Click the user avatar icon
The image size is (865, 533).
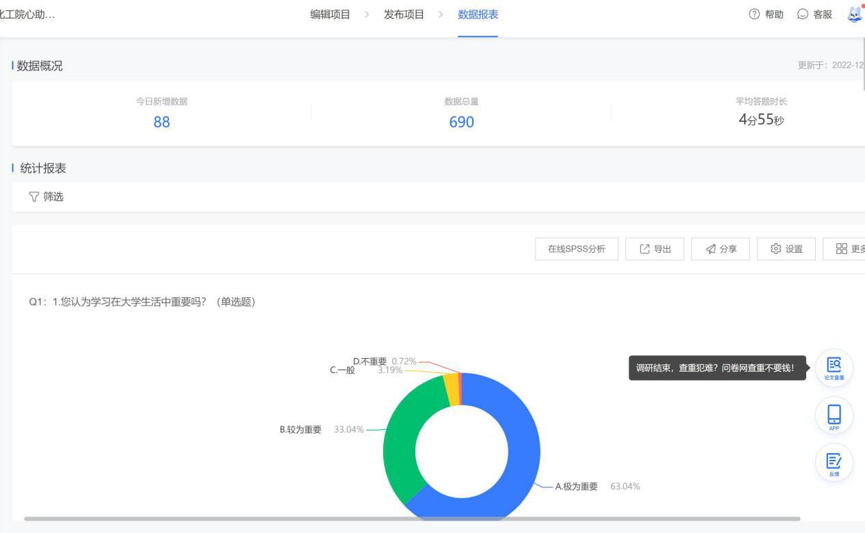pyautogui.click(x=855, y=14)
